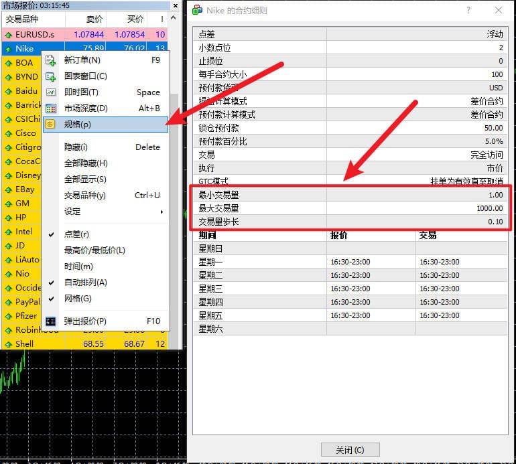Click the 预付款百分比 value 5.0%
Viewport: 516px width, 464px height.
click(494, 141)
